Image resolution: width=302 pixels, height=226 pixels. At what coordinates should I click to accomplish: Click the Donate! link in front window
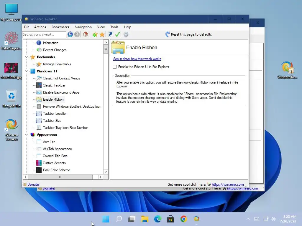33,185
